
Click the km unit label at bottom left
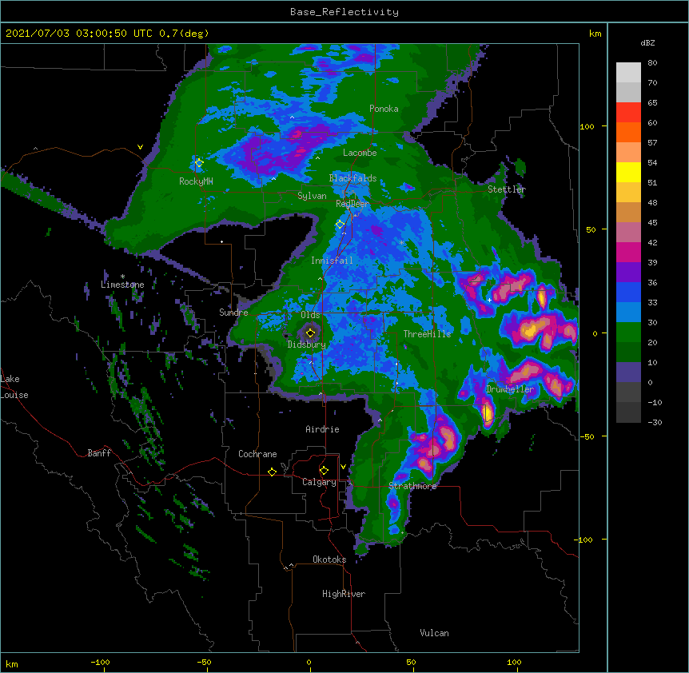pos(12,663)
